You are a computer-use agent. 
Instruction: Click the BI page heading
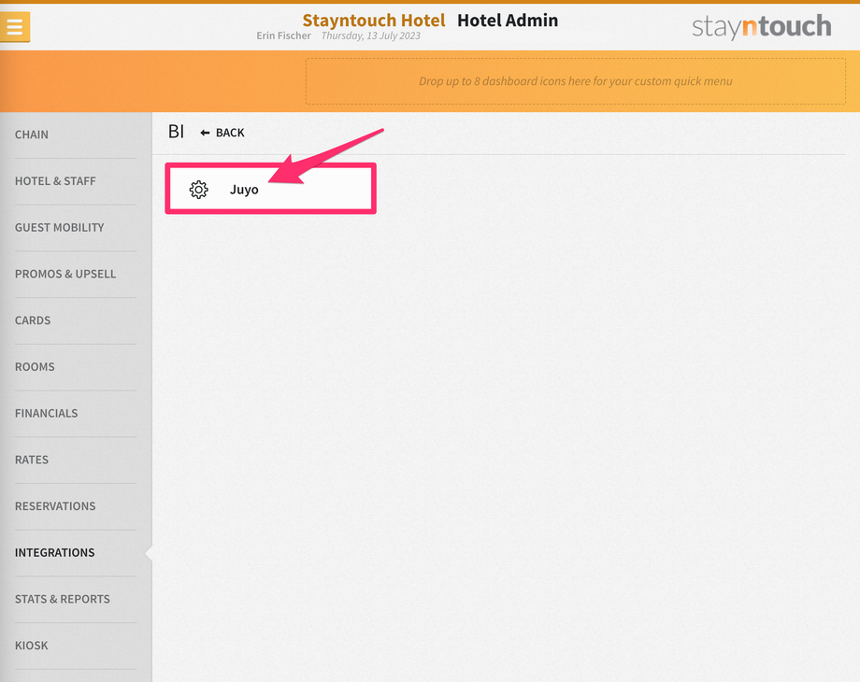click(176, 132)
